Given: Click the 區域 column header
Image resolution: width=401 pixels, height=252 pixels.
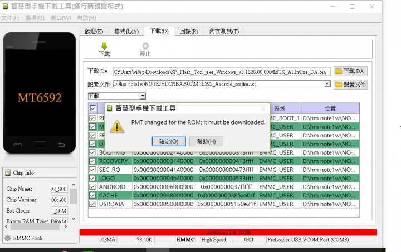Looking at the screenshot, I should coord(280,108).
